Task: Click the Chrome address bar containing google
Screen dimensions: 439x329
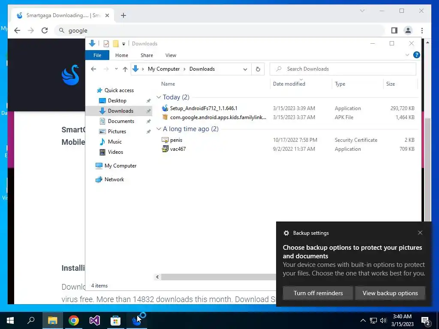Action: click(x=220, y=30)
